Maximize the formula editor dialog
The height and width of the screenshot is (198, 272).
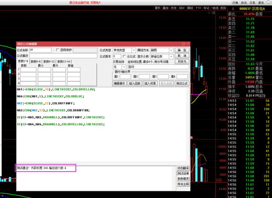[183, 44]
